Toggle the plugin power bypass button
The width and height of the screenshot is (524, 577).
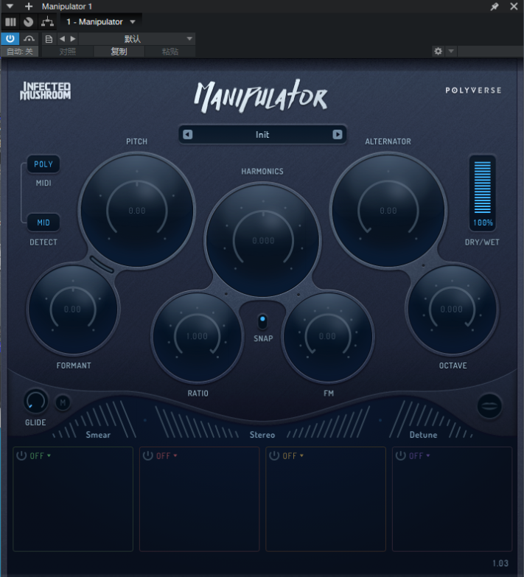pos(10,38)
